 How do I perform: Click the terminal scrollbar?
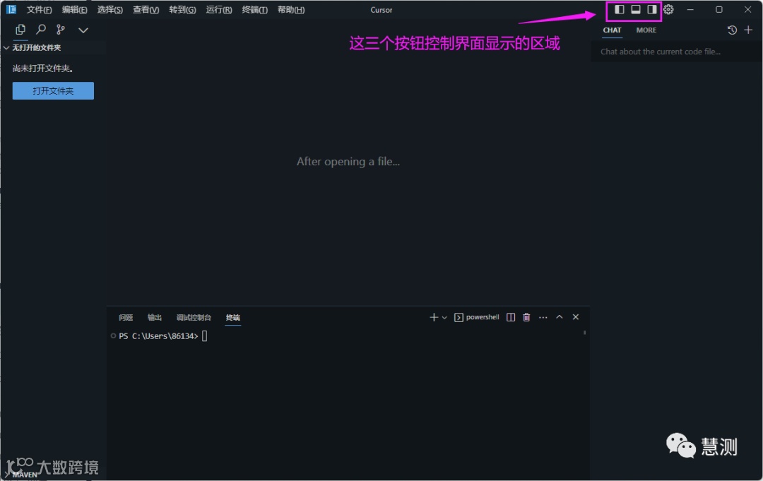584,333
